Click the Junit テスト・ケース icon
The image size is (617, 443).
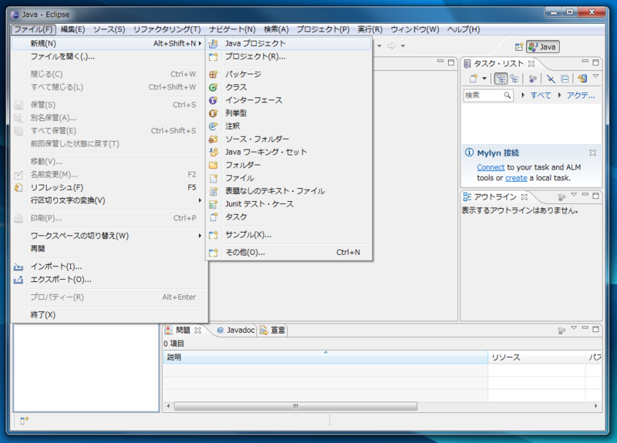[x=214, y=204]
